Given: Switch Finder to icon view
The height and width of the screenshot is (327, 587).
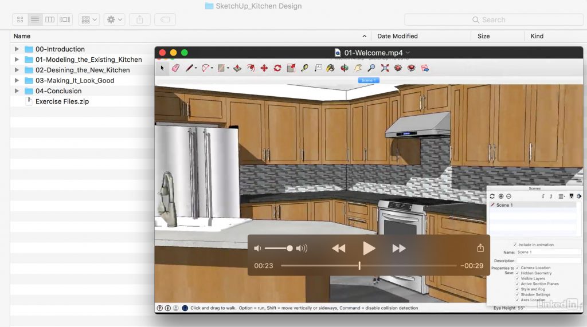Looking at the screenshot, I should tap(20, 19).
